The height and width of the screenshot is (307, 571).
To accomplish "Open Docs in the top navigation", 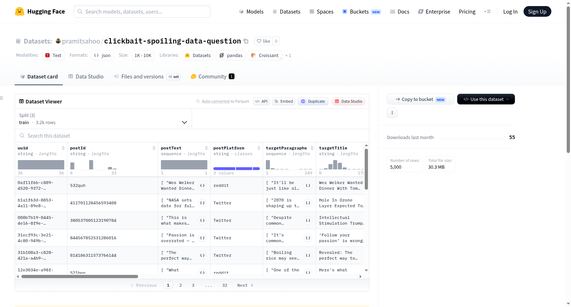I will coord(400,11).
